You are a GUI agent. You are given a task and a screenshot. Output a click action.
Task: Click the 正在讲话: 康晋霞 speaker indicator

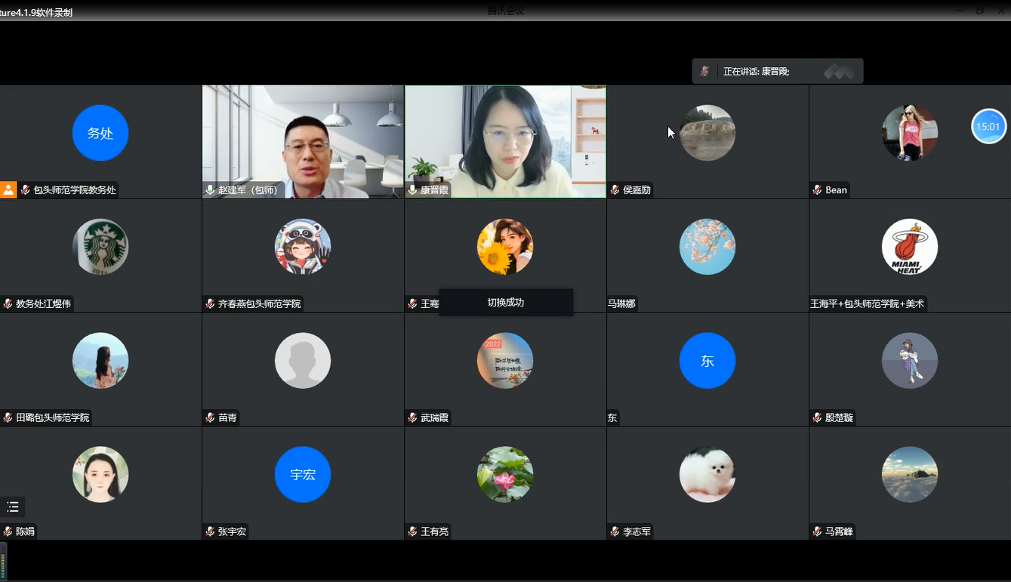pyautogui.click(x=756, y=72)
